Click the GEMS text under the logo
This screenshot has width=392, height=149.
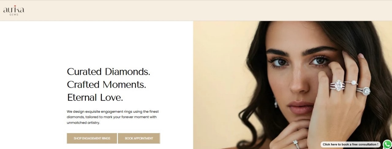tap(14, 15)
